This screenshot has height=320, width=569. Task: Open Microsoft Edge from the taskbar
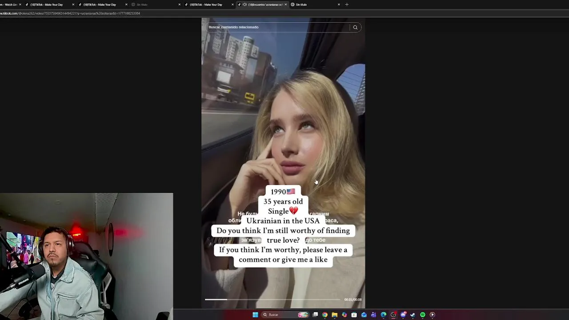point(384,315)
